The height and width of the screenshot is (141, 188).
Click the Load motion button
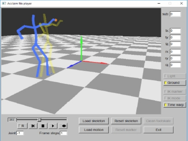coord(94,130)
